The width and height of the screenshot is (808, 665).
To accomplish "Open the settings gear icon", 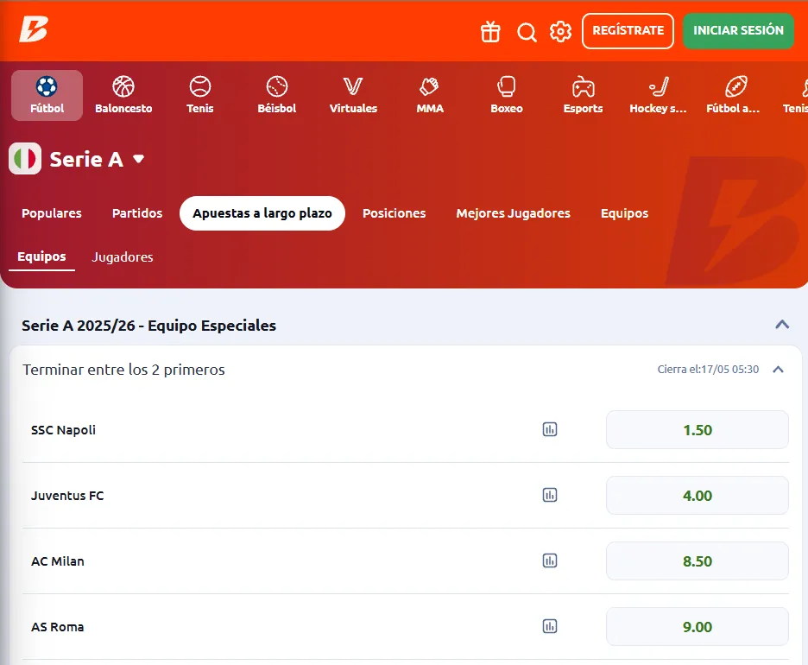I will point(560,31).
